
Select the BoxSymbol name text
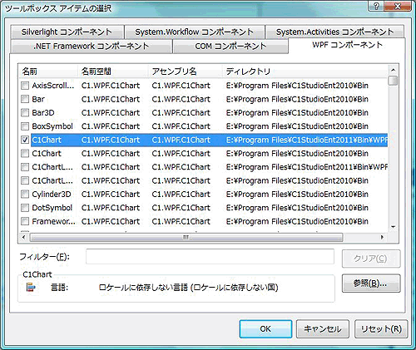(52, 126)
